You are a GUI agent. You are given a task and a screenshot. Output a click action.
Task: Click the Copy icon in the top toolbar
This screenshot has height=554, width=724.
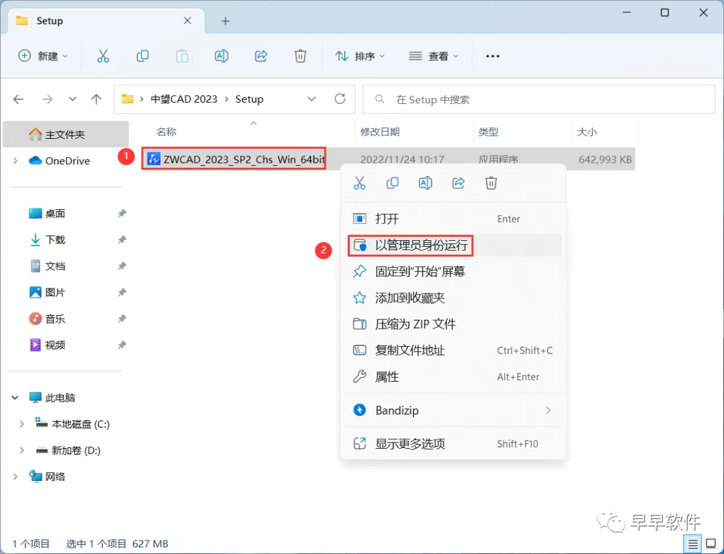[143, 56]
